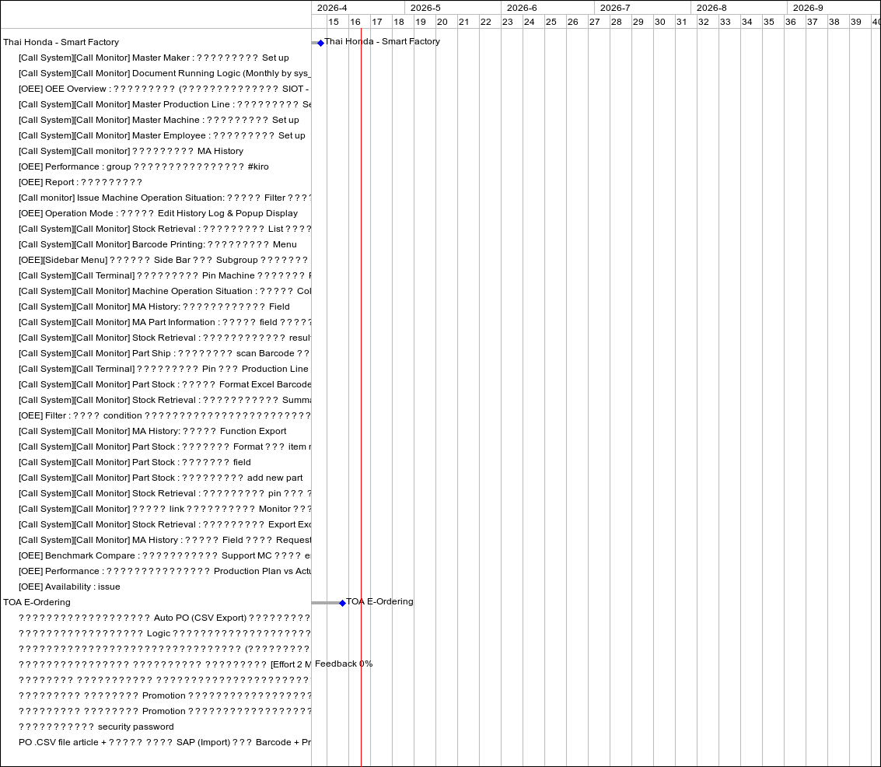Select the gray TOA E-Ordering timeline bar
This screenshot has height=767, width=881.
point(326,603)
